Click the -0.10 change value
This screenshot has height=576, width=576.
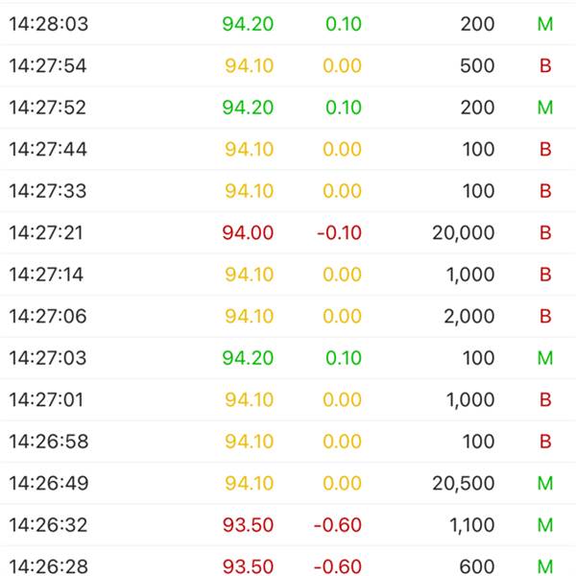[x=337, y=232]
